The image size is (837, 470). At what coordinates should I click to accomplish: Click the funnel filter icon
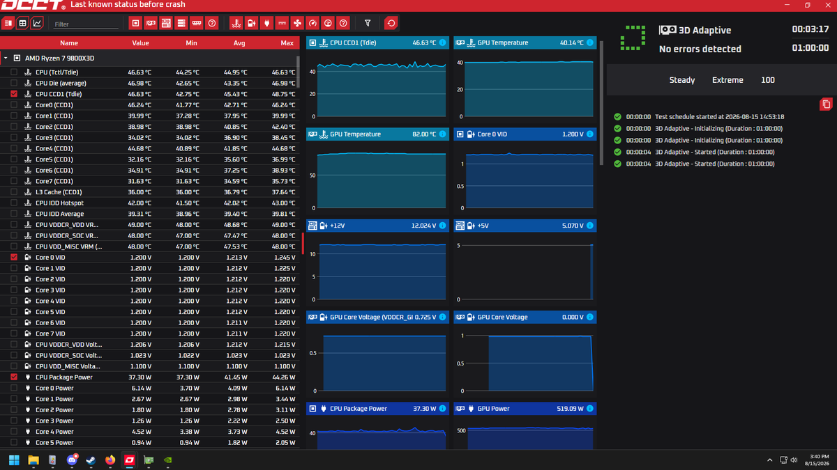[x=368, y=23]
